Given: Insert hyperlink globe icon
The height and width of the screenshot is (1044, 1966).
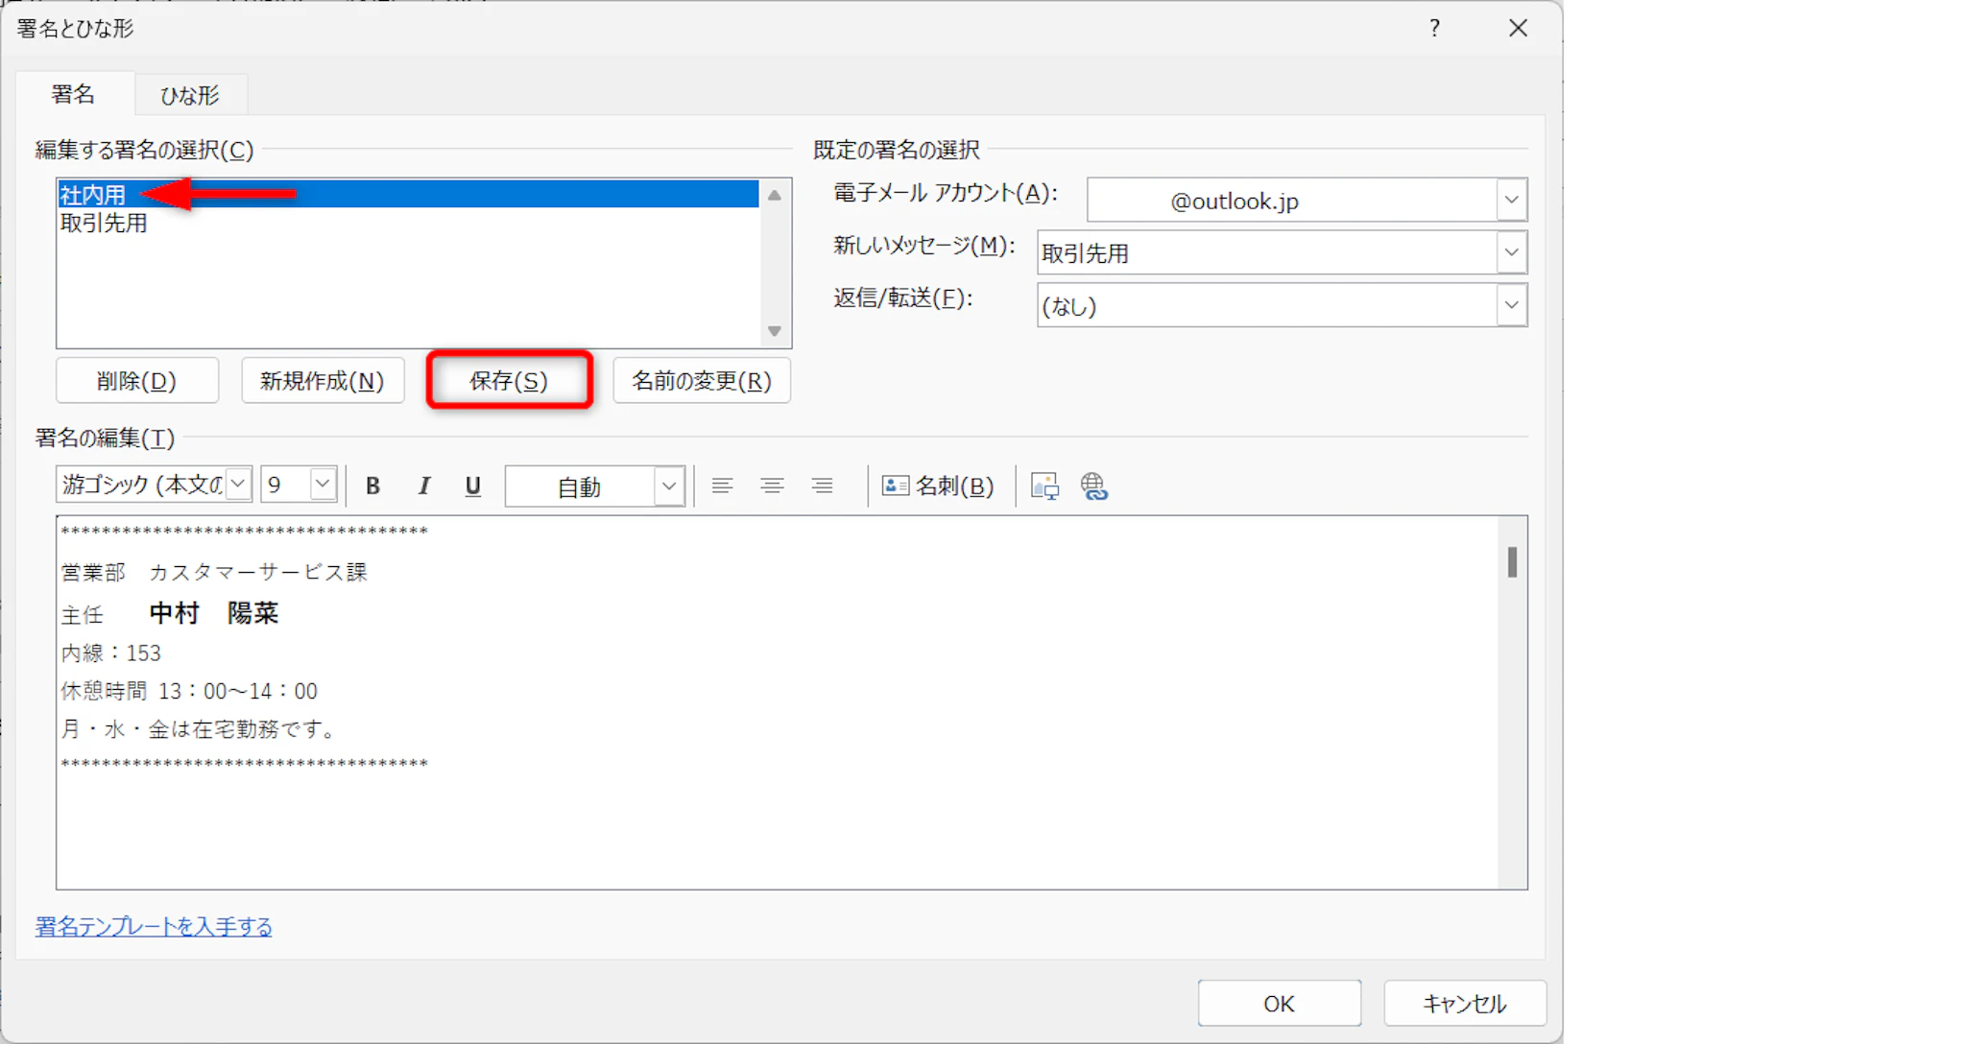Looking at the screenshot, I should (1094, 486).
